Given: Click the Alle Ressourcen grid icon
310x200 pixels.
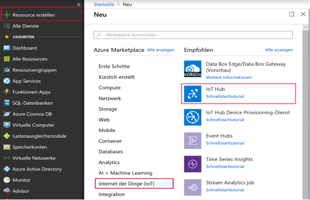Looking at the screenshot, I should [x=7, y=59].
